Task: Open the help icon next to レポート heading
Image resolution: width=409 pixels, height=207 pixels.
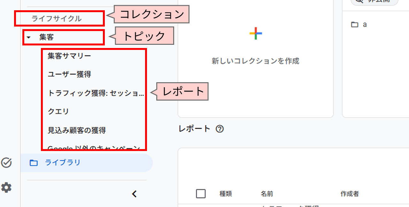Action: point(220,129)
